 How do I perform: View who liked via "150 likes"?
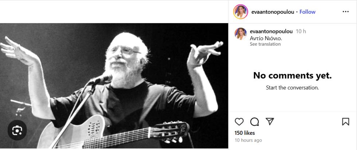pos(244,133)
